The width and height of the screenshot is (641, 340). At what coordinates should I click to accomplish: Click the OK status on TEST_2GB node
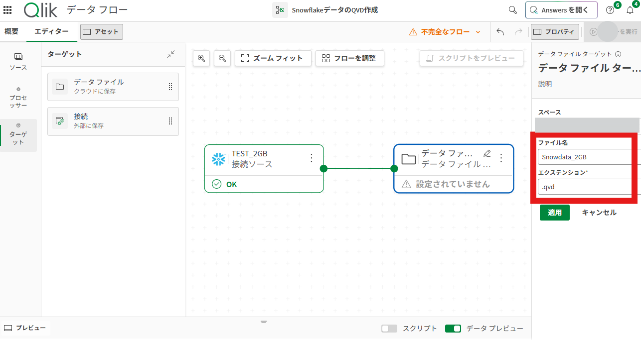(225, 184)
